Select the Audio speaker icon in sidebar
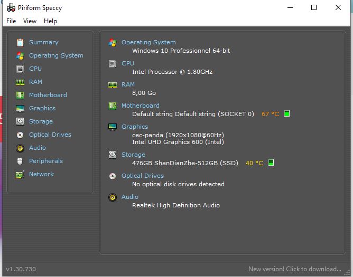 coord(20,148)
